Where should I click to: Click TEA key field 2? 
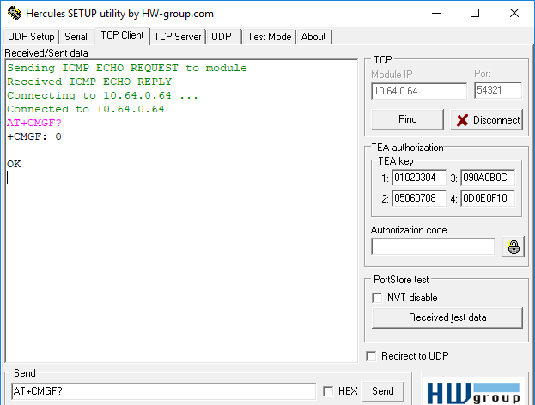pos(419,198)
